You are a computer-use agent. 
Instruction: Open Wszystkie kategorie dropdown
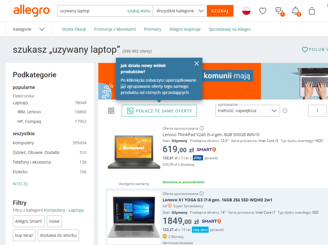pyautogui.click(x=180, y=11)
